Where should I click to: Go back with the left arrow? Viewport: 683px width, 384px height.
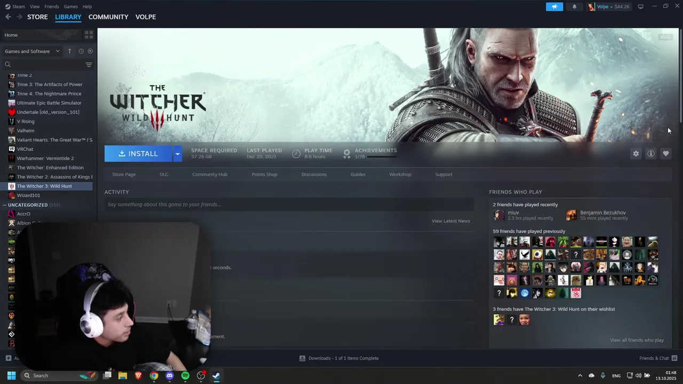(x=8, y=17)
